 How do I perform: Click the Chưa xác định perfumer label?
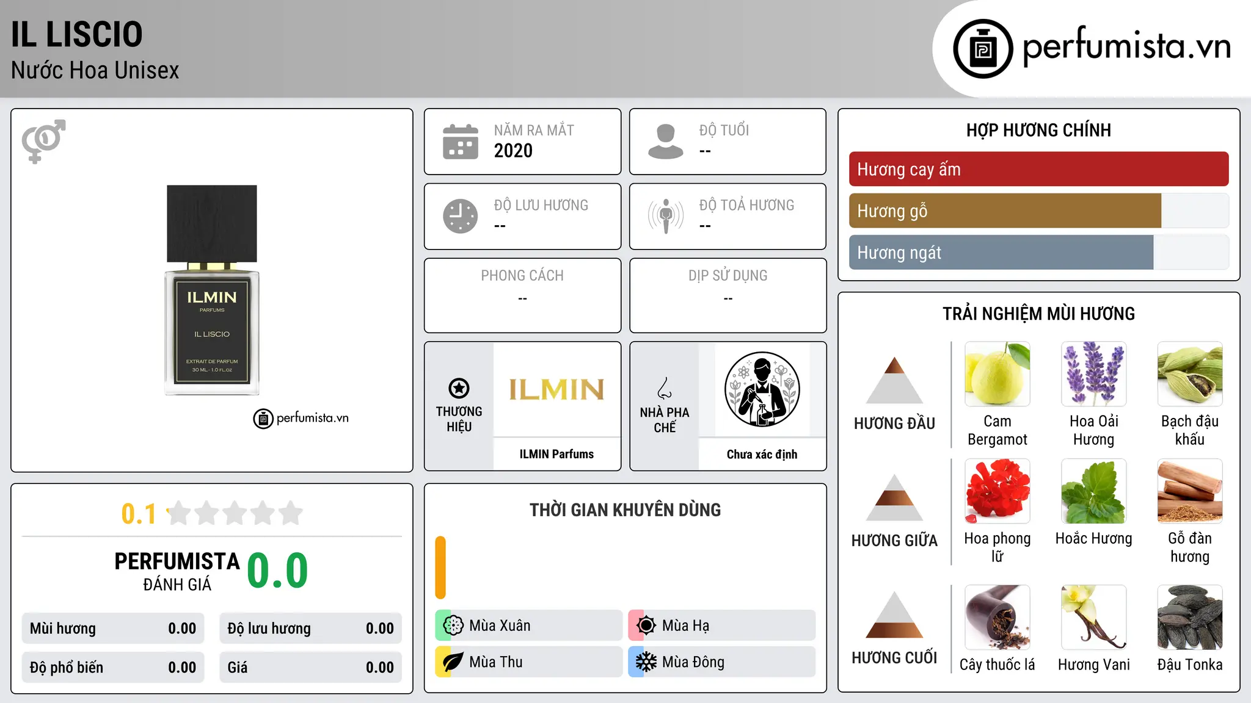[x=762, y=454]
